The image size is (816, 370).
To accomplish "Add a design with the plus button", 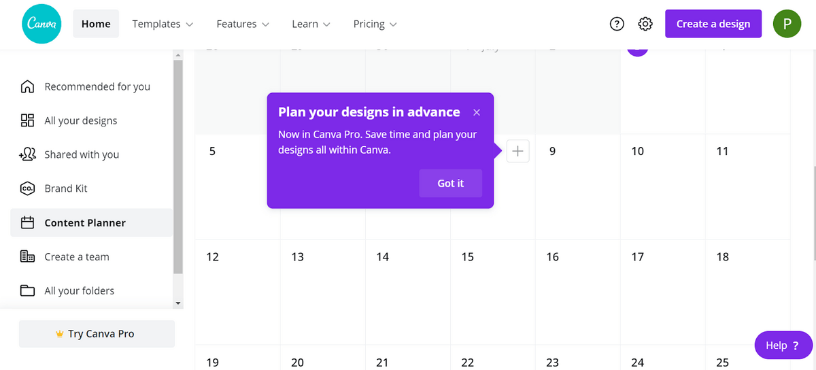I will pyautogui.click(x=517, y=151).
